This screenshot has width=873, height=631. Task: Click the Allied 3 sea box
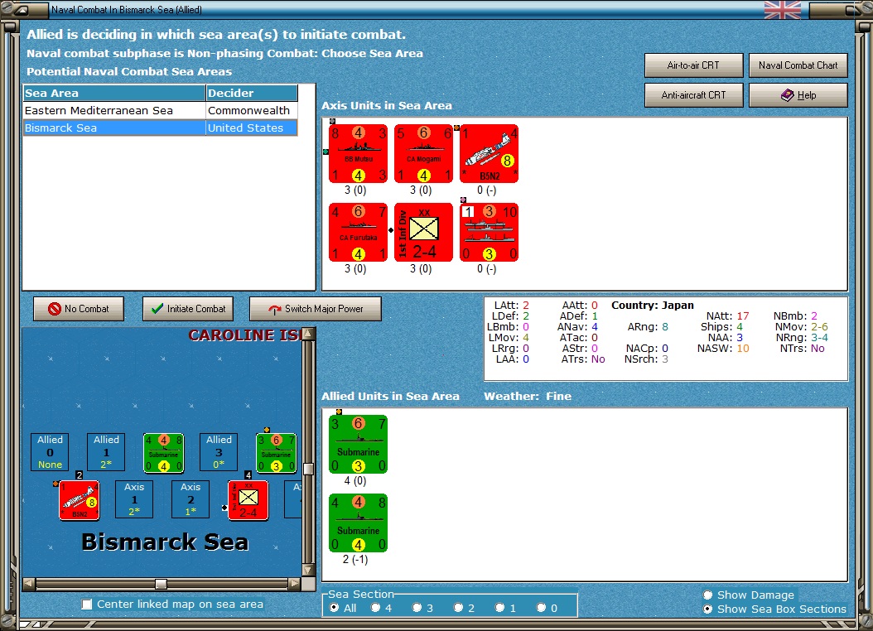tap(219, 452)
